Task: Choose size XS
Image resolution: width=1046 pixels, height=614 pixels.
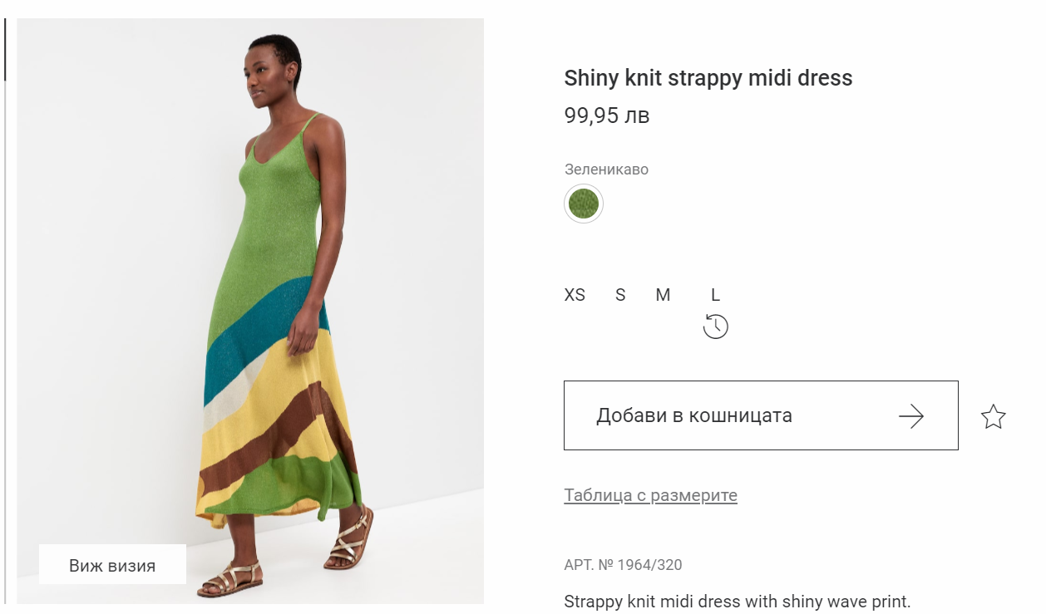Action: 575,295
